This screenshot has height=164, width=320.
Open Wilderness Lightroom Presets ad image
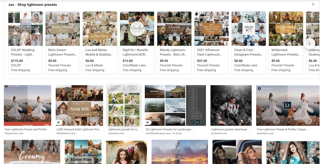click(x=286, y=29)
